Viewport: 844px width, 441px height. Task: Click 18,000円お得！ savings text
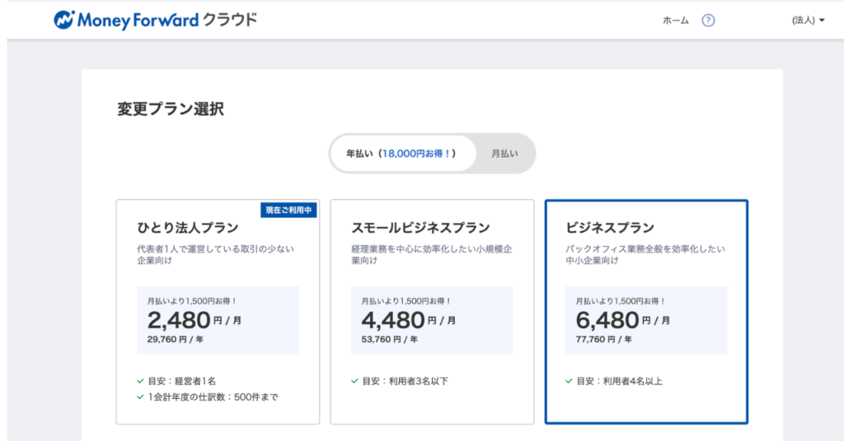point(416,154)
